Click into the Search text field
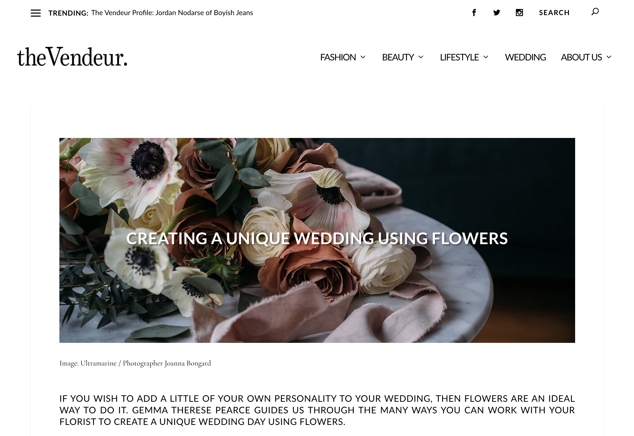Image resolution: width=634 pixels, height=436 pixels. [x=554, y=13]
